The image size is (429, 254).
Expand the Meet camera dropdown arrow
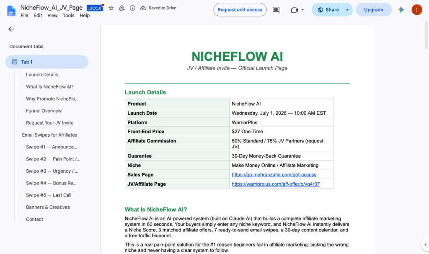pyautogui.click(x=302, y=10)
